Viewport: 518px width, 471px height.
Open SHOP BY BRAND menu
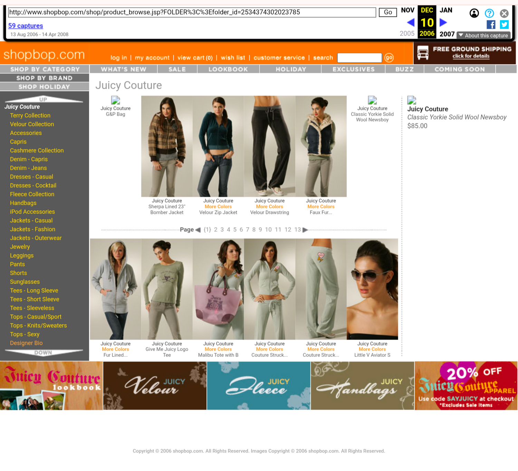point(45,78)
